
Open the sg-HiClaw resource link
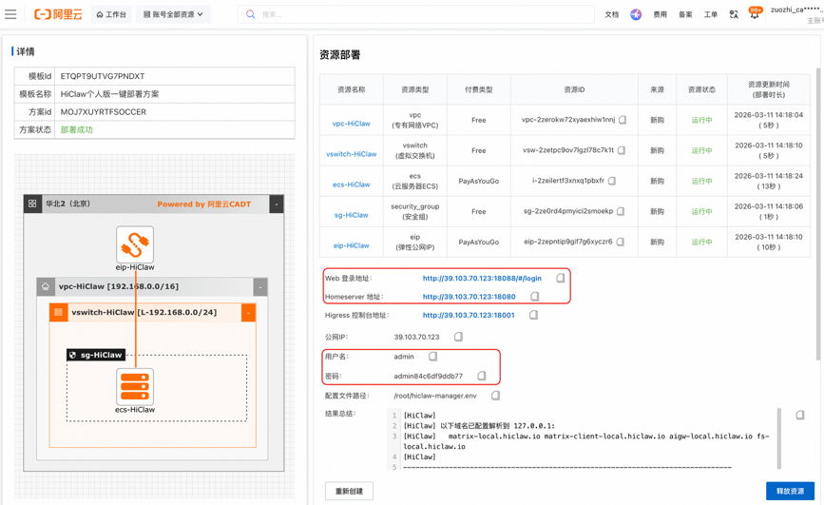351,215
